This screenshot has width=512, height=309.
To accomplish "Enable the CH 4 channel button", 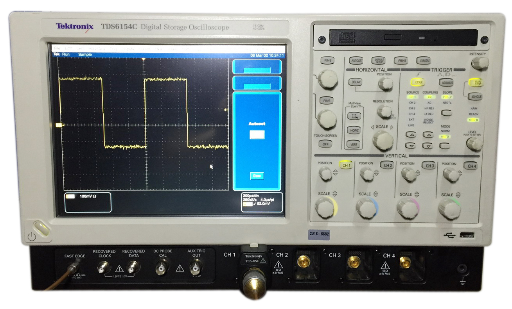I will (470, 166).
